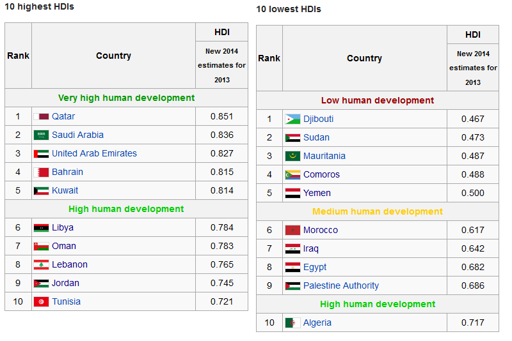Screen dimensions: 512x341
Task: Follow the United Arab Emirates link
Action: tap(94, 154)
